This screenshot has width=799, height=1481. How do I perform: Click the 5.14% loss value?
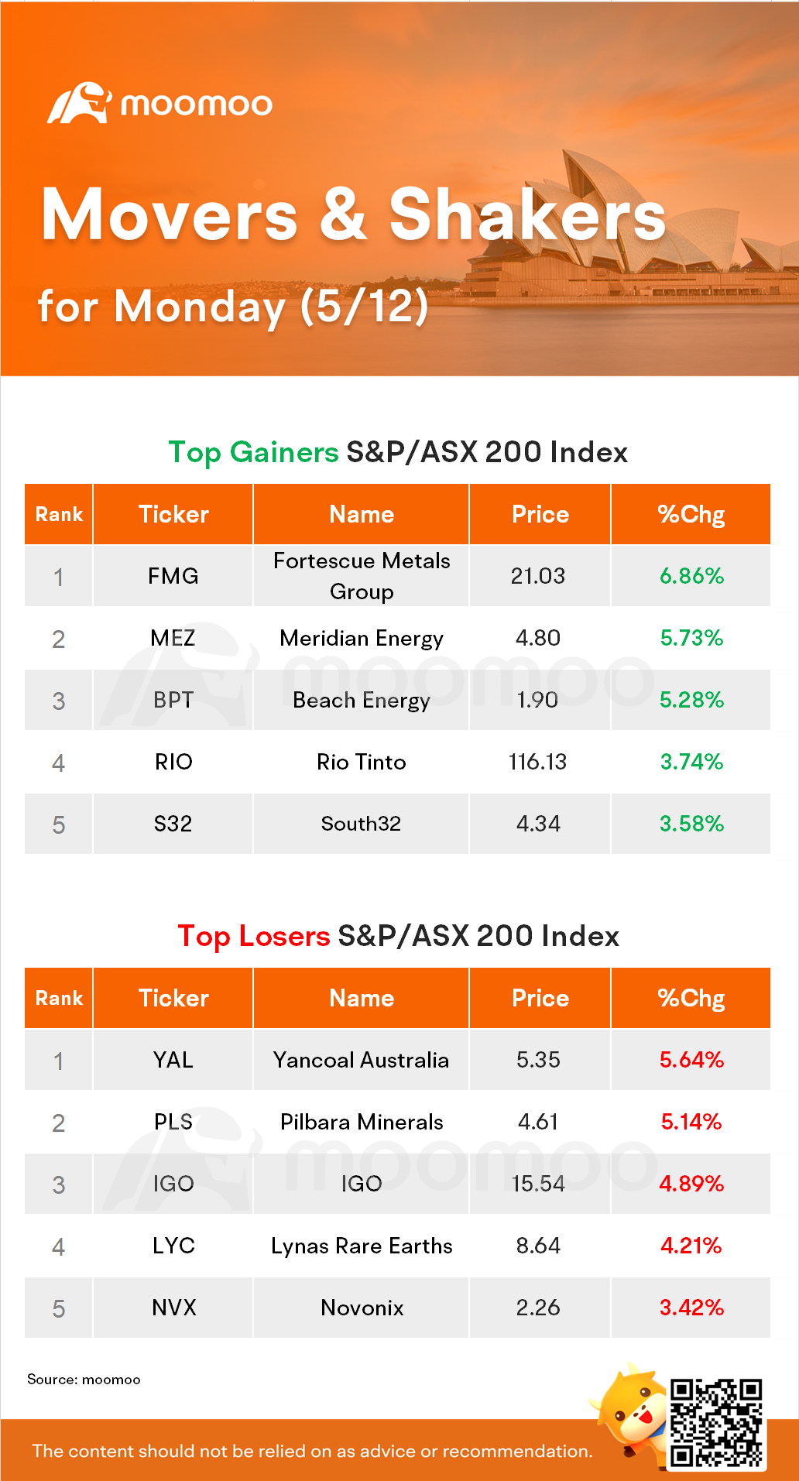(691, 1122)
